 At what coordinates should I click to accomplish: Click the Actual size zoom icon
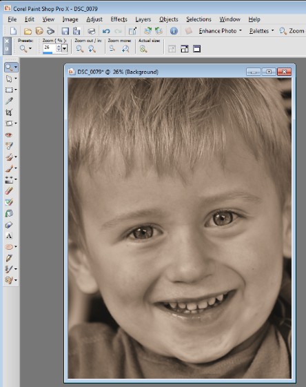143,49
